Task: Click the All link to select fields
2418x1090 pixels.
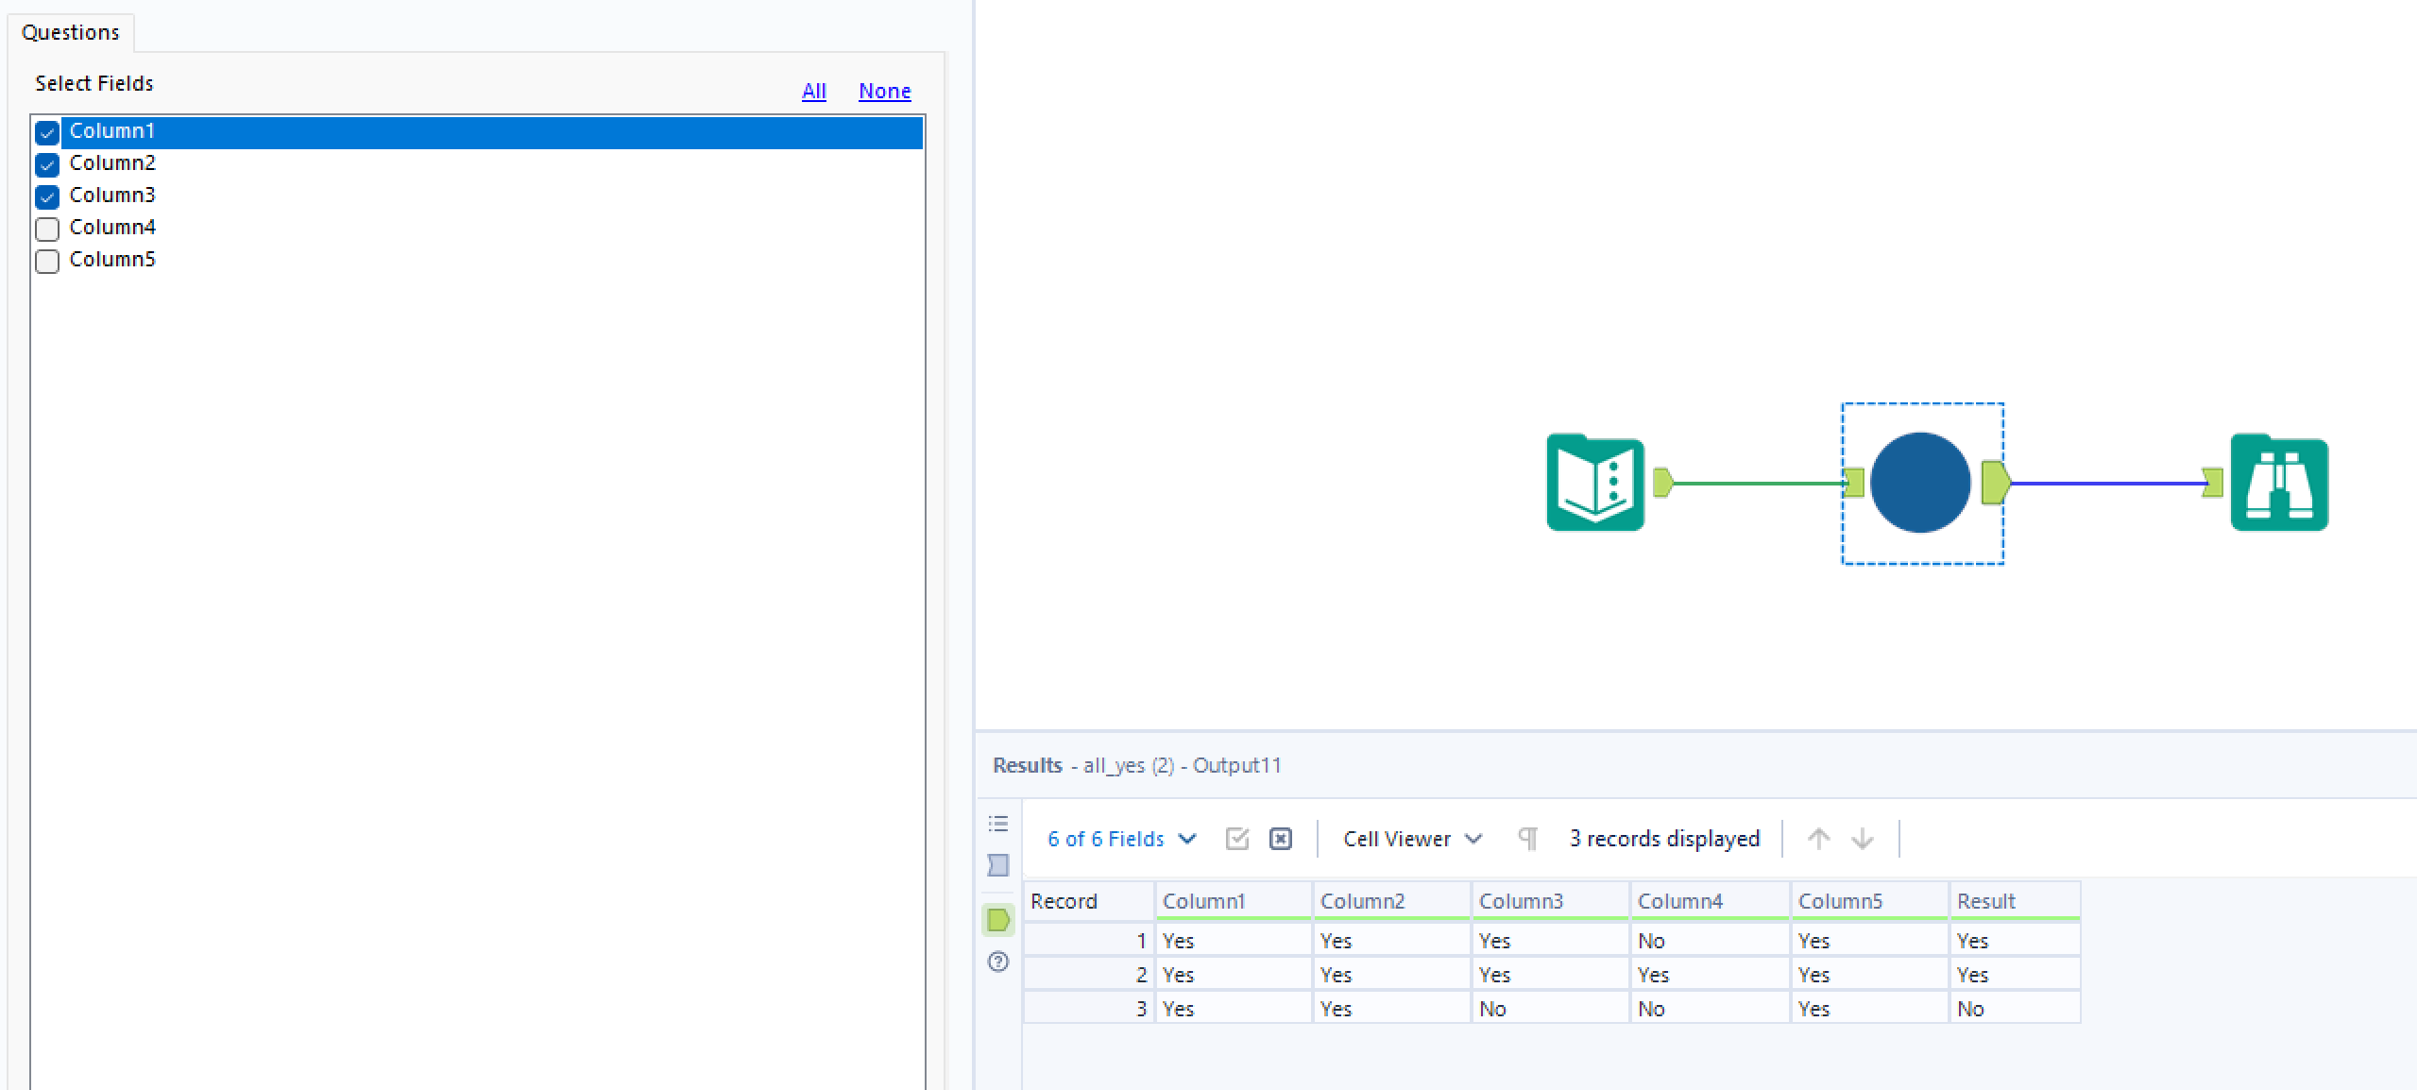Action: pos(813,91)
